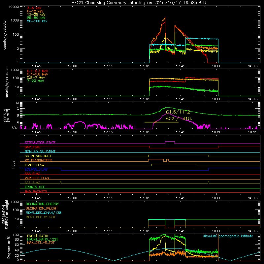
Task: Click the GAP_FLAG label
Action: (x=32, y=147)
